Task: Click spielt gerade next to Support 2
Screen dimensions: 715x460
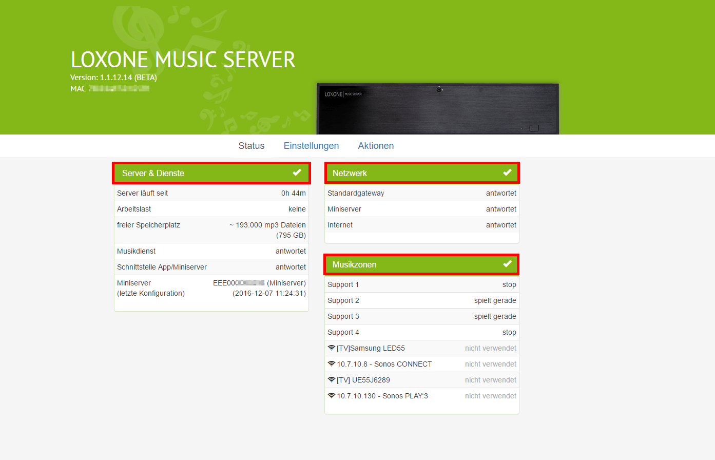Action: click(495, 300)
